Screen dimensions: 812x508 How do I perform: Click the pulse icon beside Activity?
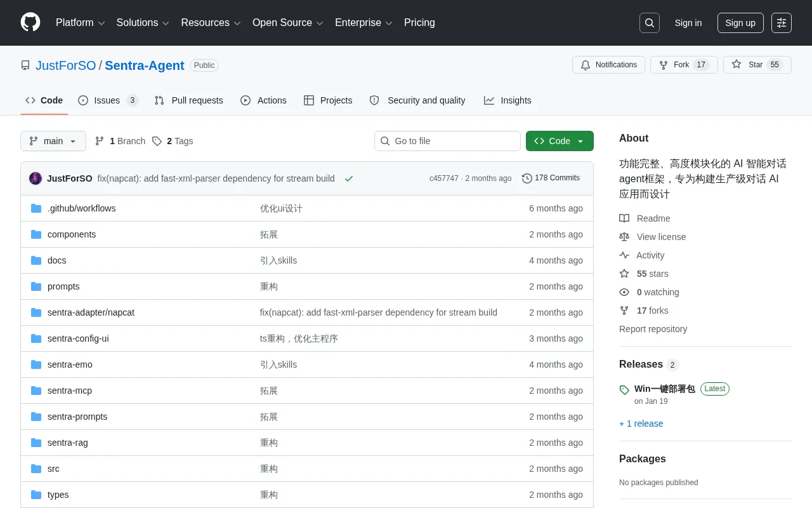click(x=624, y=255)
